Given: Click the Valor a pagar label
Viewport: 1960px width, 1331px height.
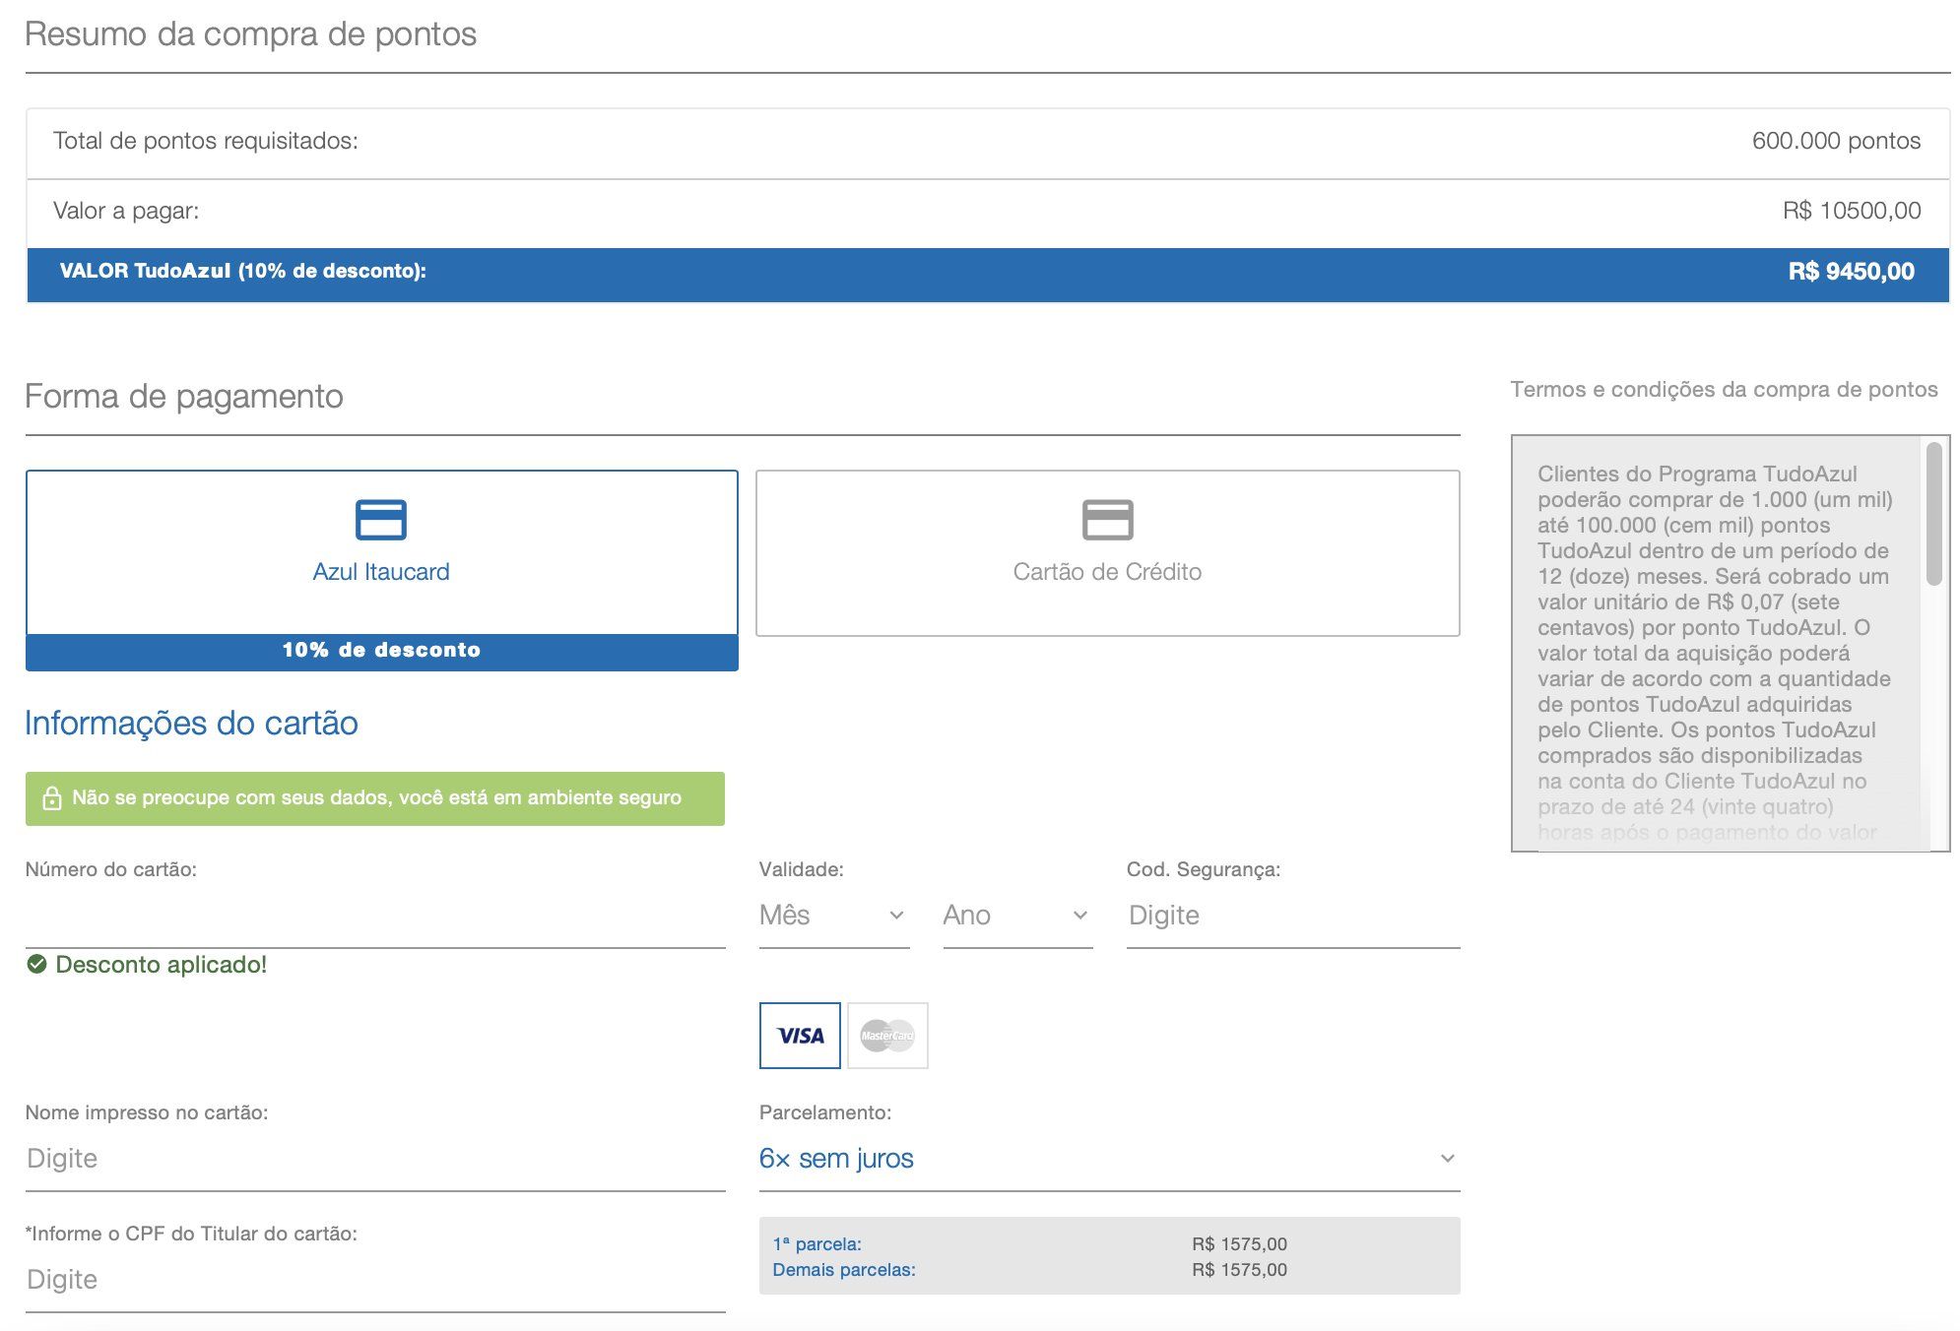Looking at the screenshot, I should point(126,211).
